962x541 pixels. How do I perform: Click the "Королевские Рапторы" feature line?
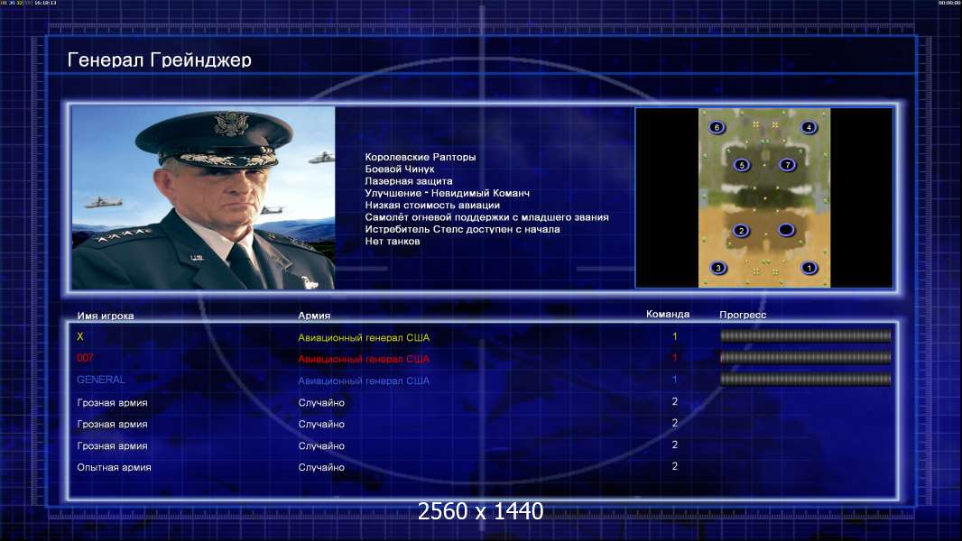pos(421,157)
